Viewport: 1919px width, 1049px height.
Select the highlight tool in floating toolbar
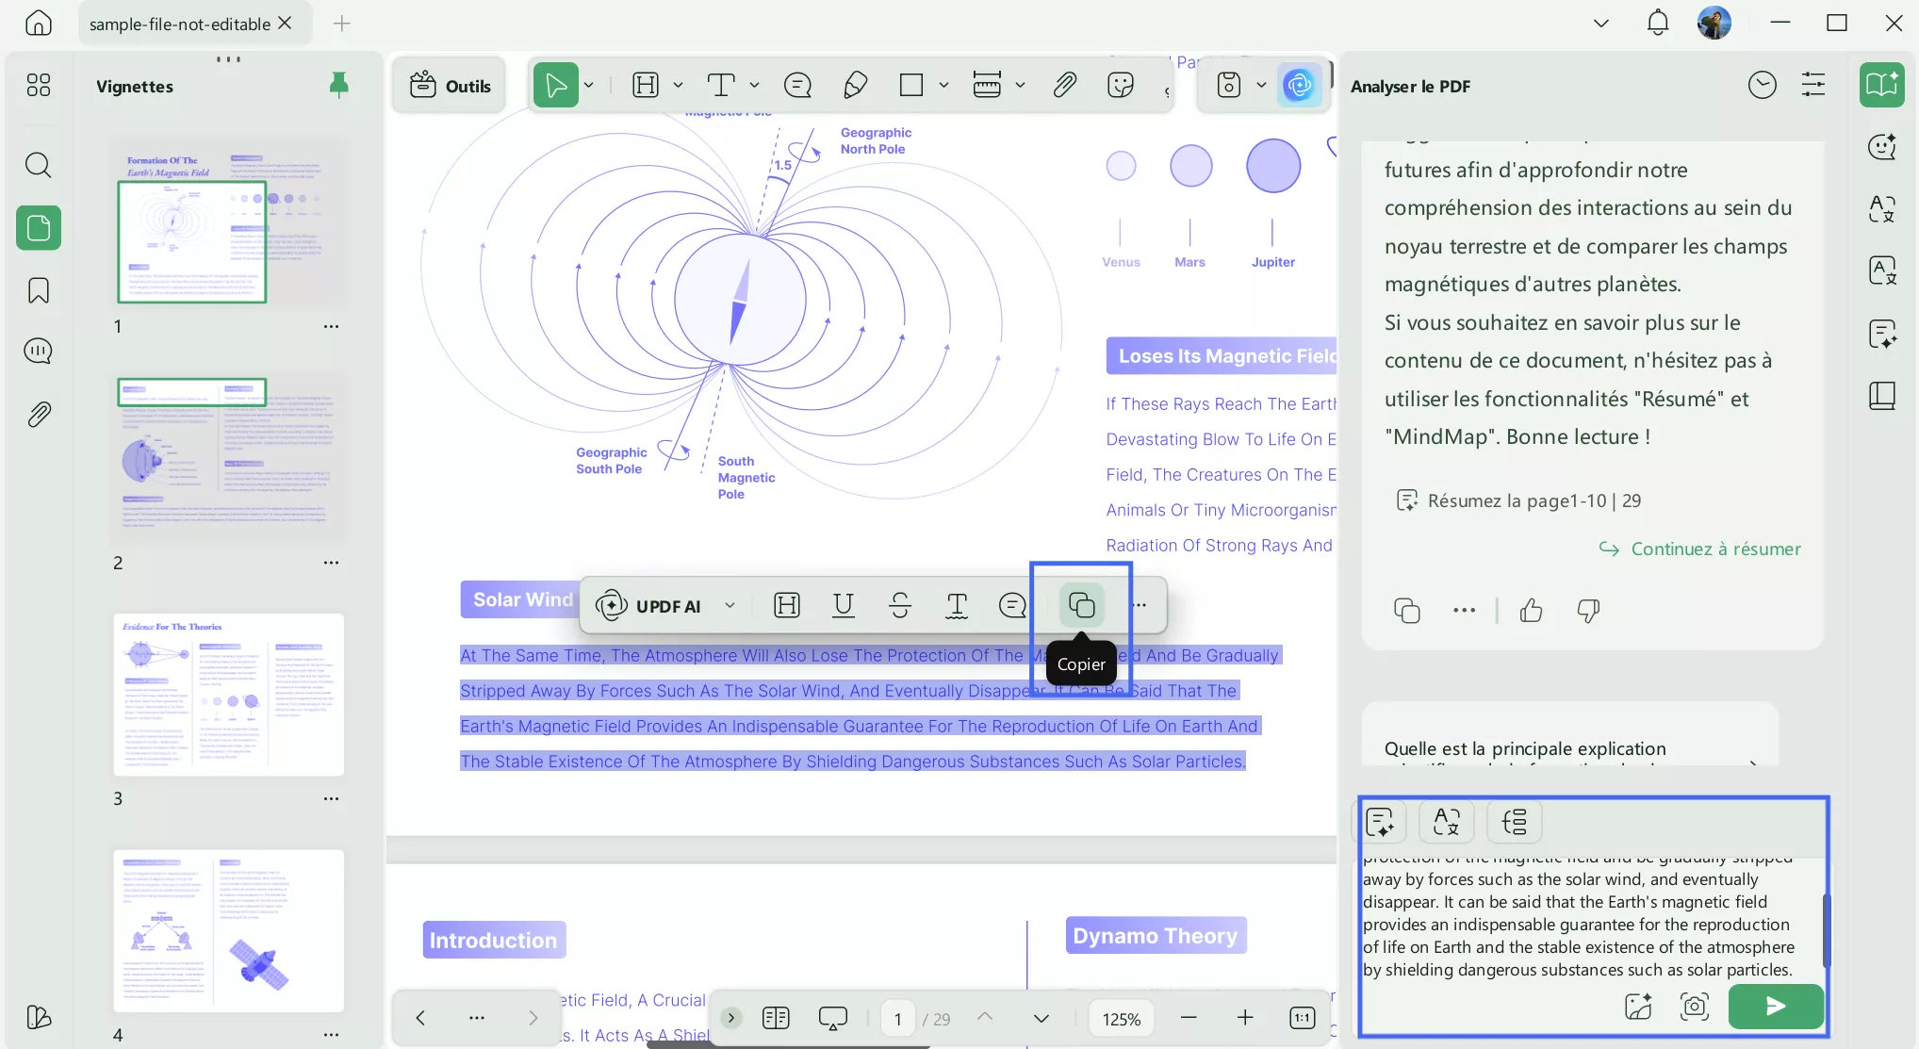[x=786, y=605]
